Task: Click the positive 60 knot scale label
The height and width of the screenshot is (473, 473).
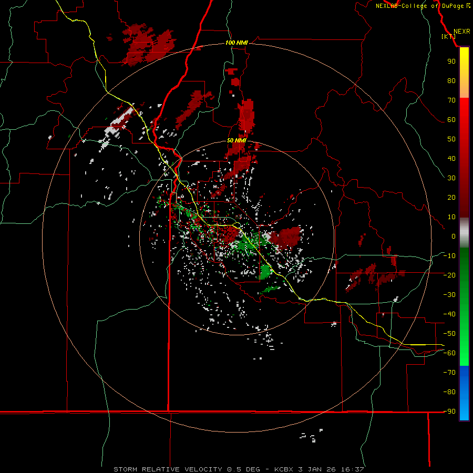Action: [x=451, y=119]
